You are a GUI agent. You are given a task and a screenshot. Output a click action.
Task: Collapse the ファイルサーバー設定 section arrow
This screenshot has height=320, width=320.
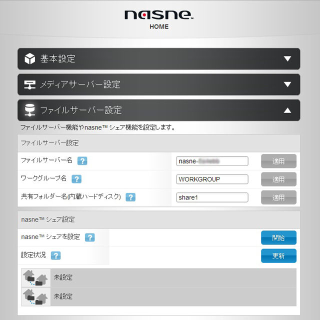287,110
